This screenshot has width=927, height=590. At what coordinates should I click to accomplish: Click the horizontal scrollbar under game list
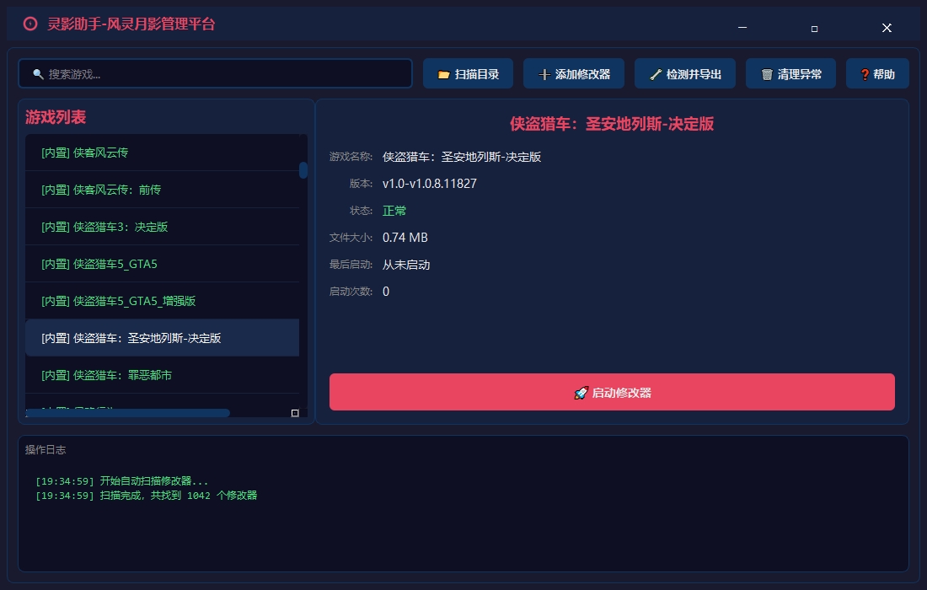click(x=126, y=413)
